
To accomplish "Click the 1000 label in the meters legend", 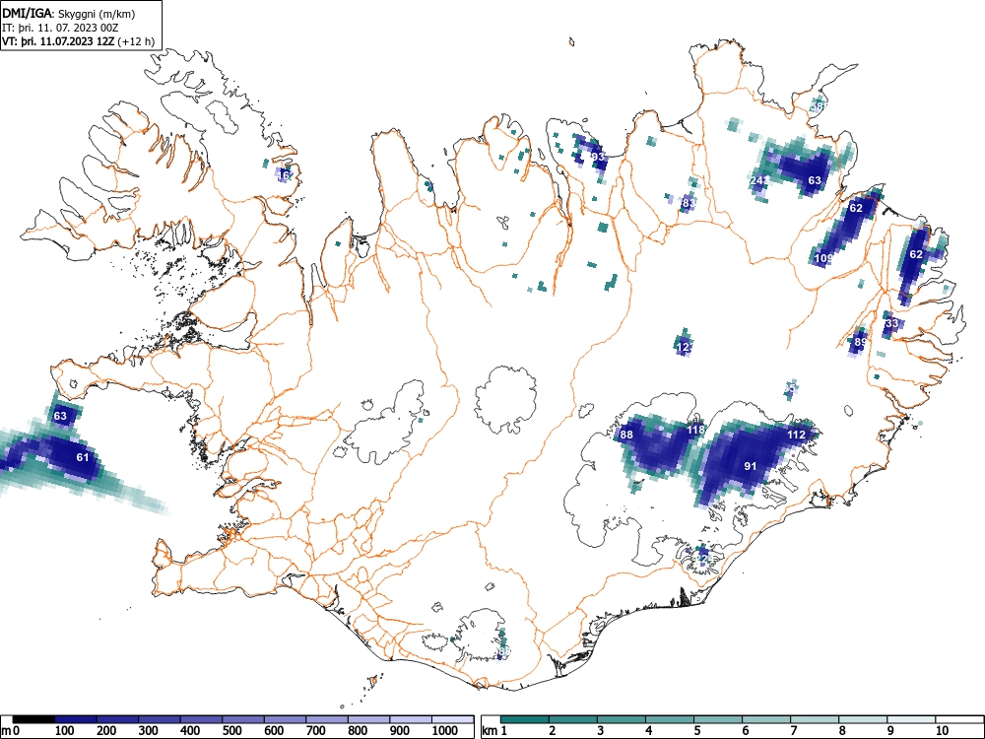I will 445,731.
